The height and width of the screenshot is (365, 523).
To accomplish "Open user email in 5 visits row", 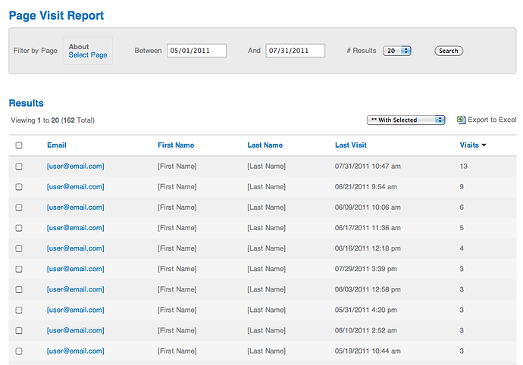I will pos(75,228).
